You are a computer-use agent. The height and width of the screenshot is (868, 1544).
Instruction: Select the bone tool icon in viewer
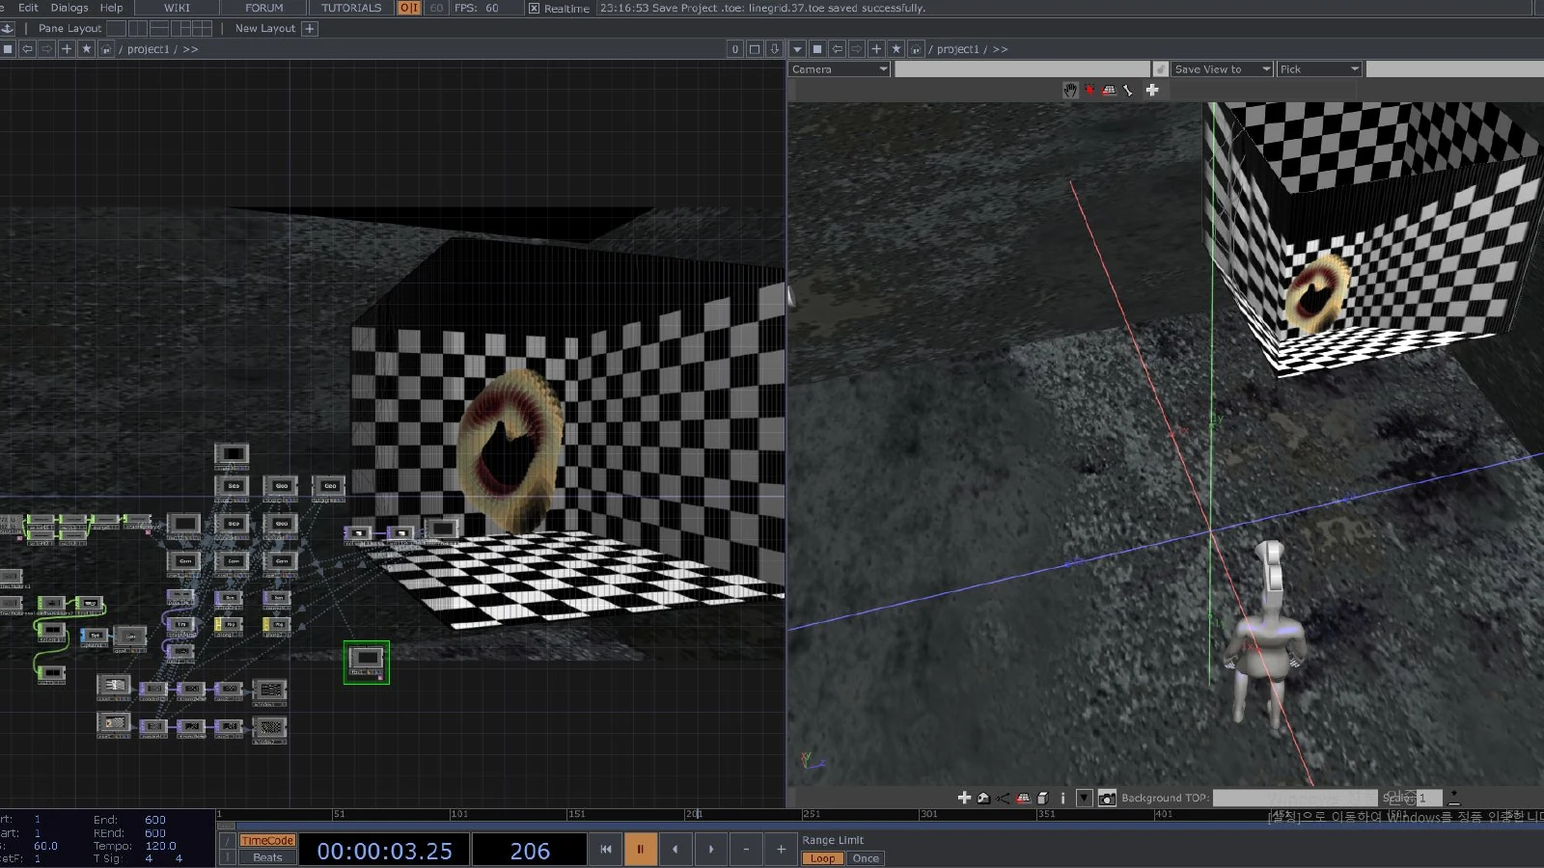click(x=1128, y=90)
